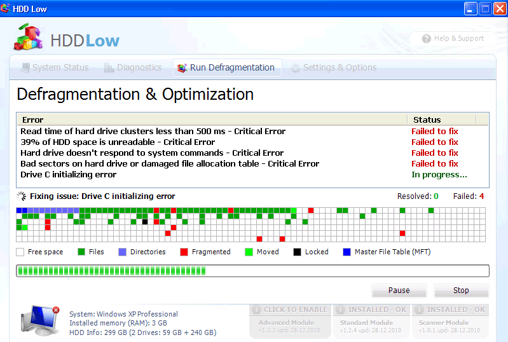Image resolution: width=508 pixels, height=342 pixels.
Task: Click the Help & Support question mark icon
Action: [426, 39]
